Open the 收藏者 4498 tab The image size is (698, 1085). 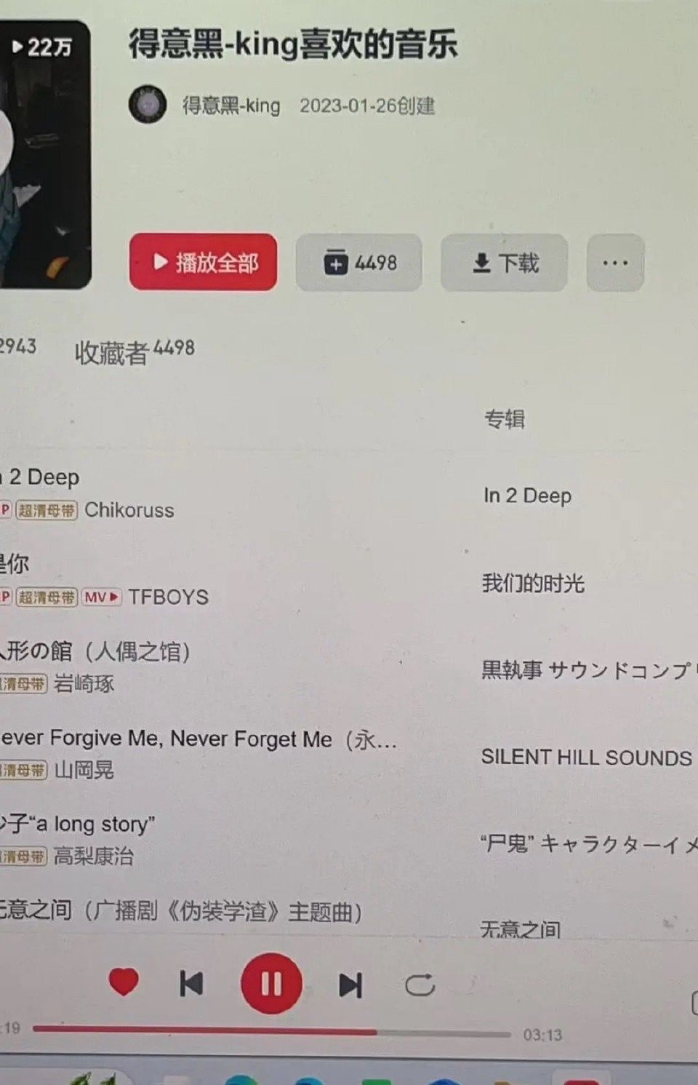(x=135, y=352)
